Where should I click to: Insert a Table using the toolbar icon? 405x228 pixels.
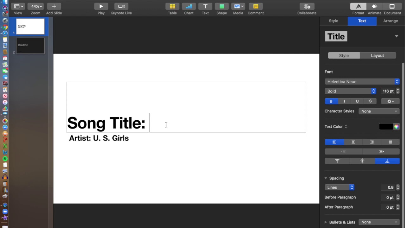point(172,6)
